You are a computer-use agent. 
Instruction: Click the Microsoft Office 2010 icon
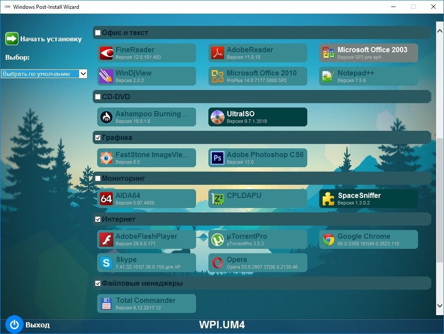pyautogui.click(x=218, y=76)
